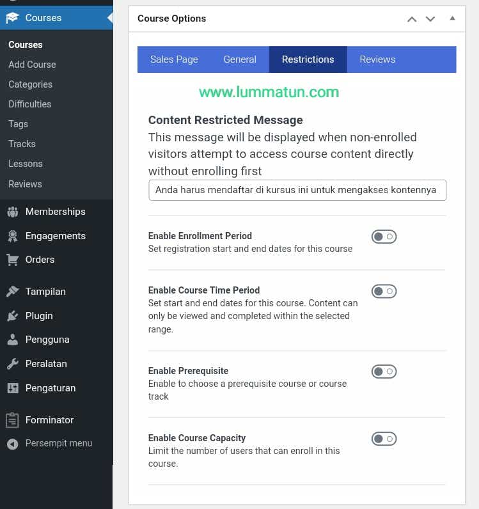Move Course Options panel up
Image resolution: width=479 pixels, height=509 pixels.
(x=412, y=19)
